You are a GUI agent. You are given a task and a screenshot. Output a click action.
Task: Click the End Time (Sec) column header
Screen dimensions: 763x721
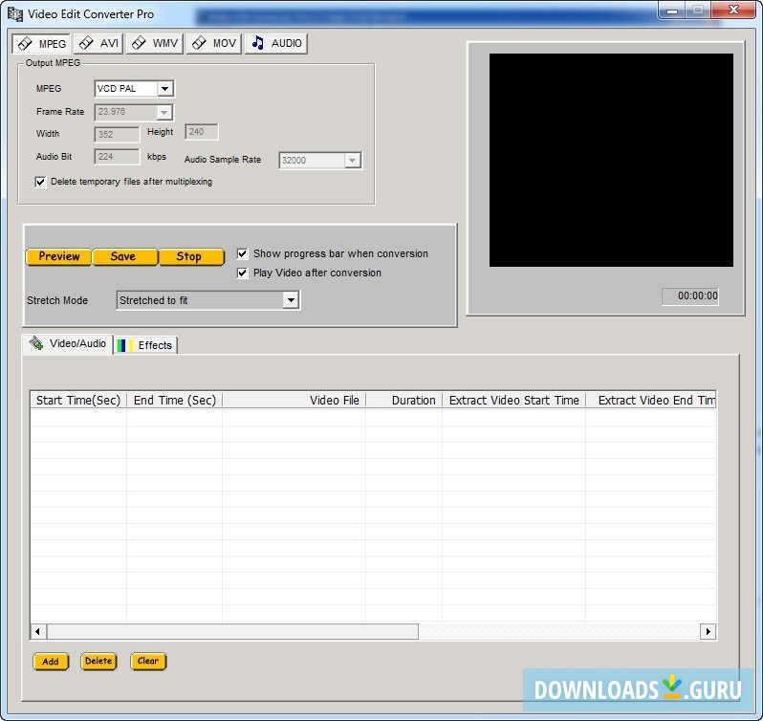(x=175, y=401)
